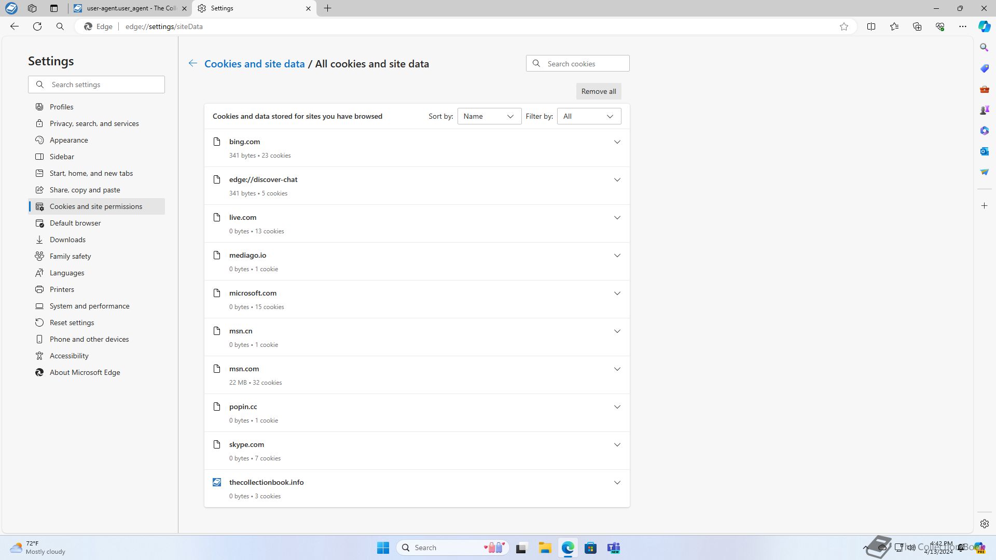Open Collections toolbar icon
The height and width of the screenshot is (560, 996).
(x=917, y=26)
